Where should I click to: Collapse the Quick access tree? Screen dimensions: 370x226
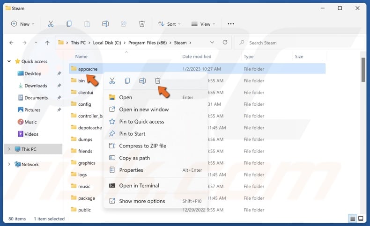coord(9,61)
